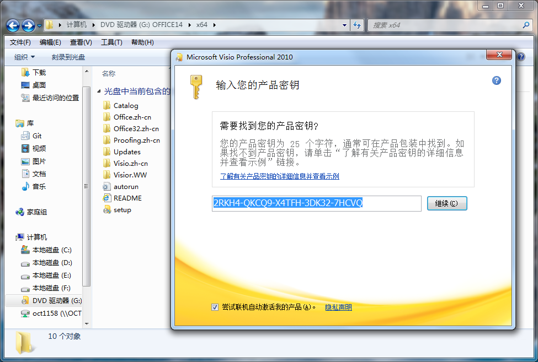538x362 pixels.
Task: Open the 文件(F) menu
Action: pyautogui.click(x=20, y=42)
